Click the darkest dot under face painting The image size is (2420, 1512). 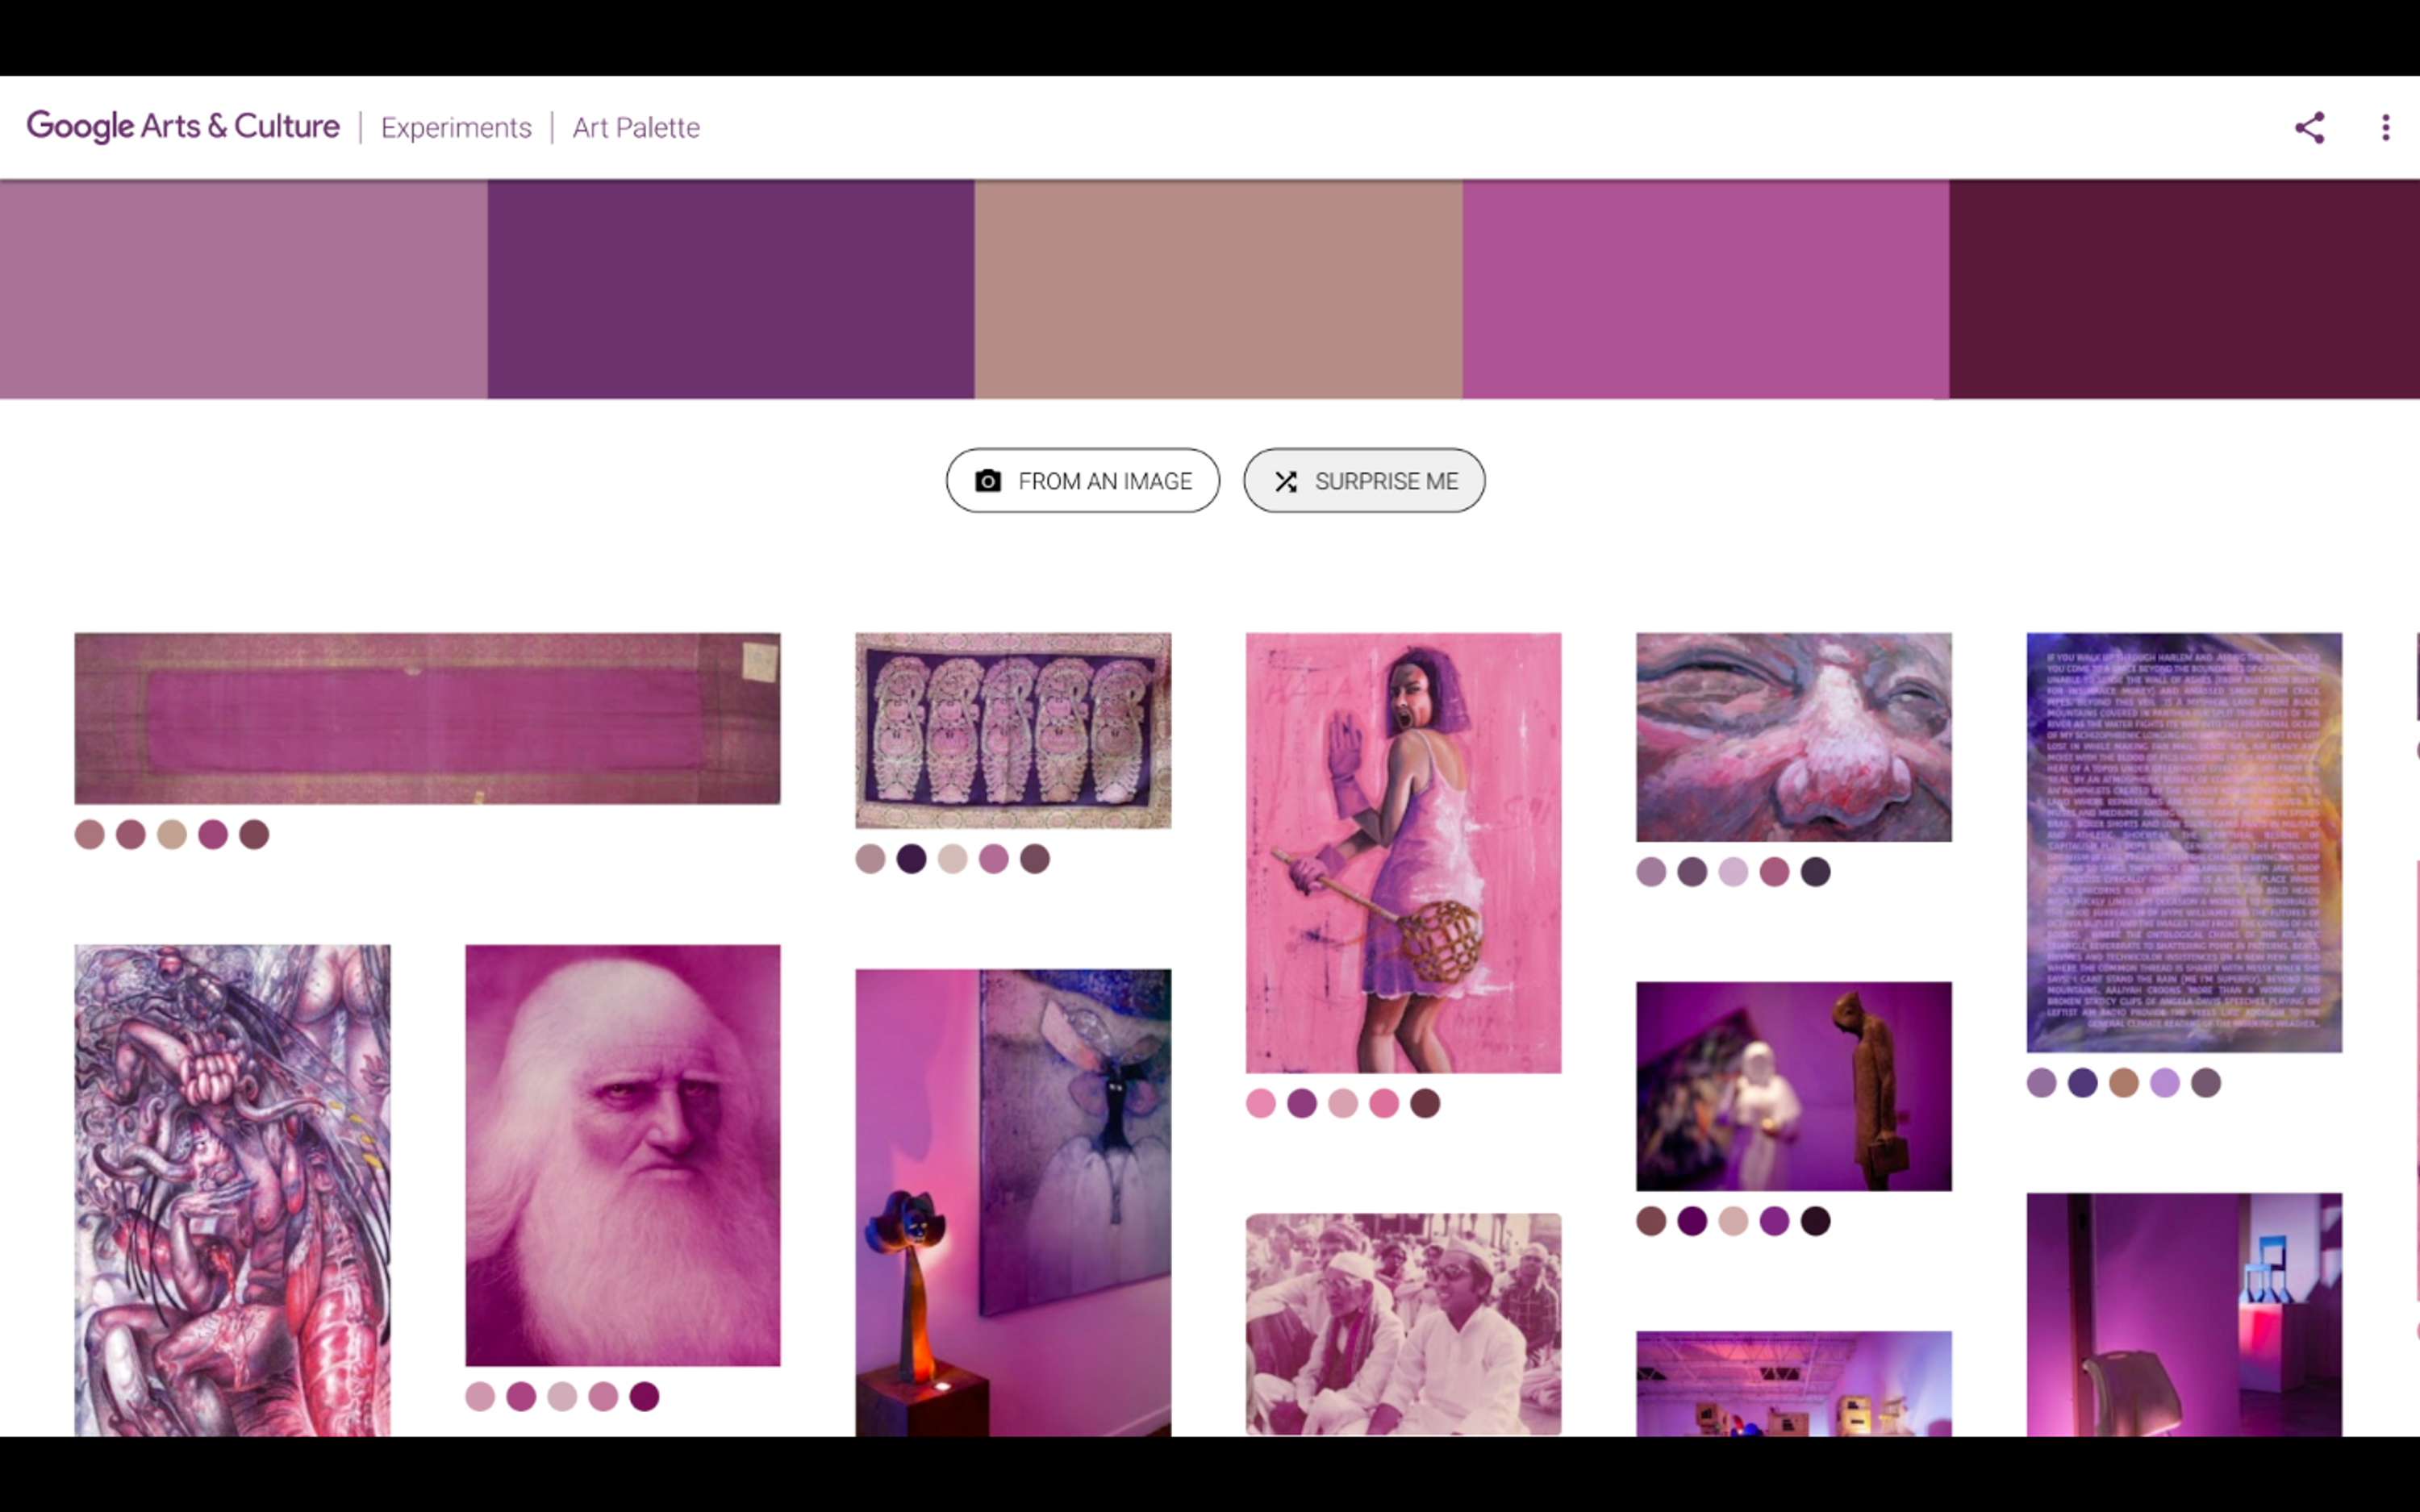[x=1815, y=871]
